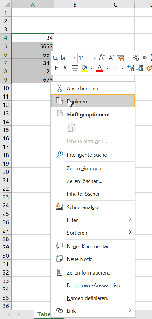
Task: Choose Kopieren from the context menu
Action: tap(93, 101)
